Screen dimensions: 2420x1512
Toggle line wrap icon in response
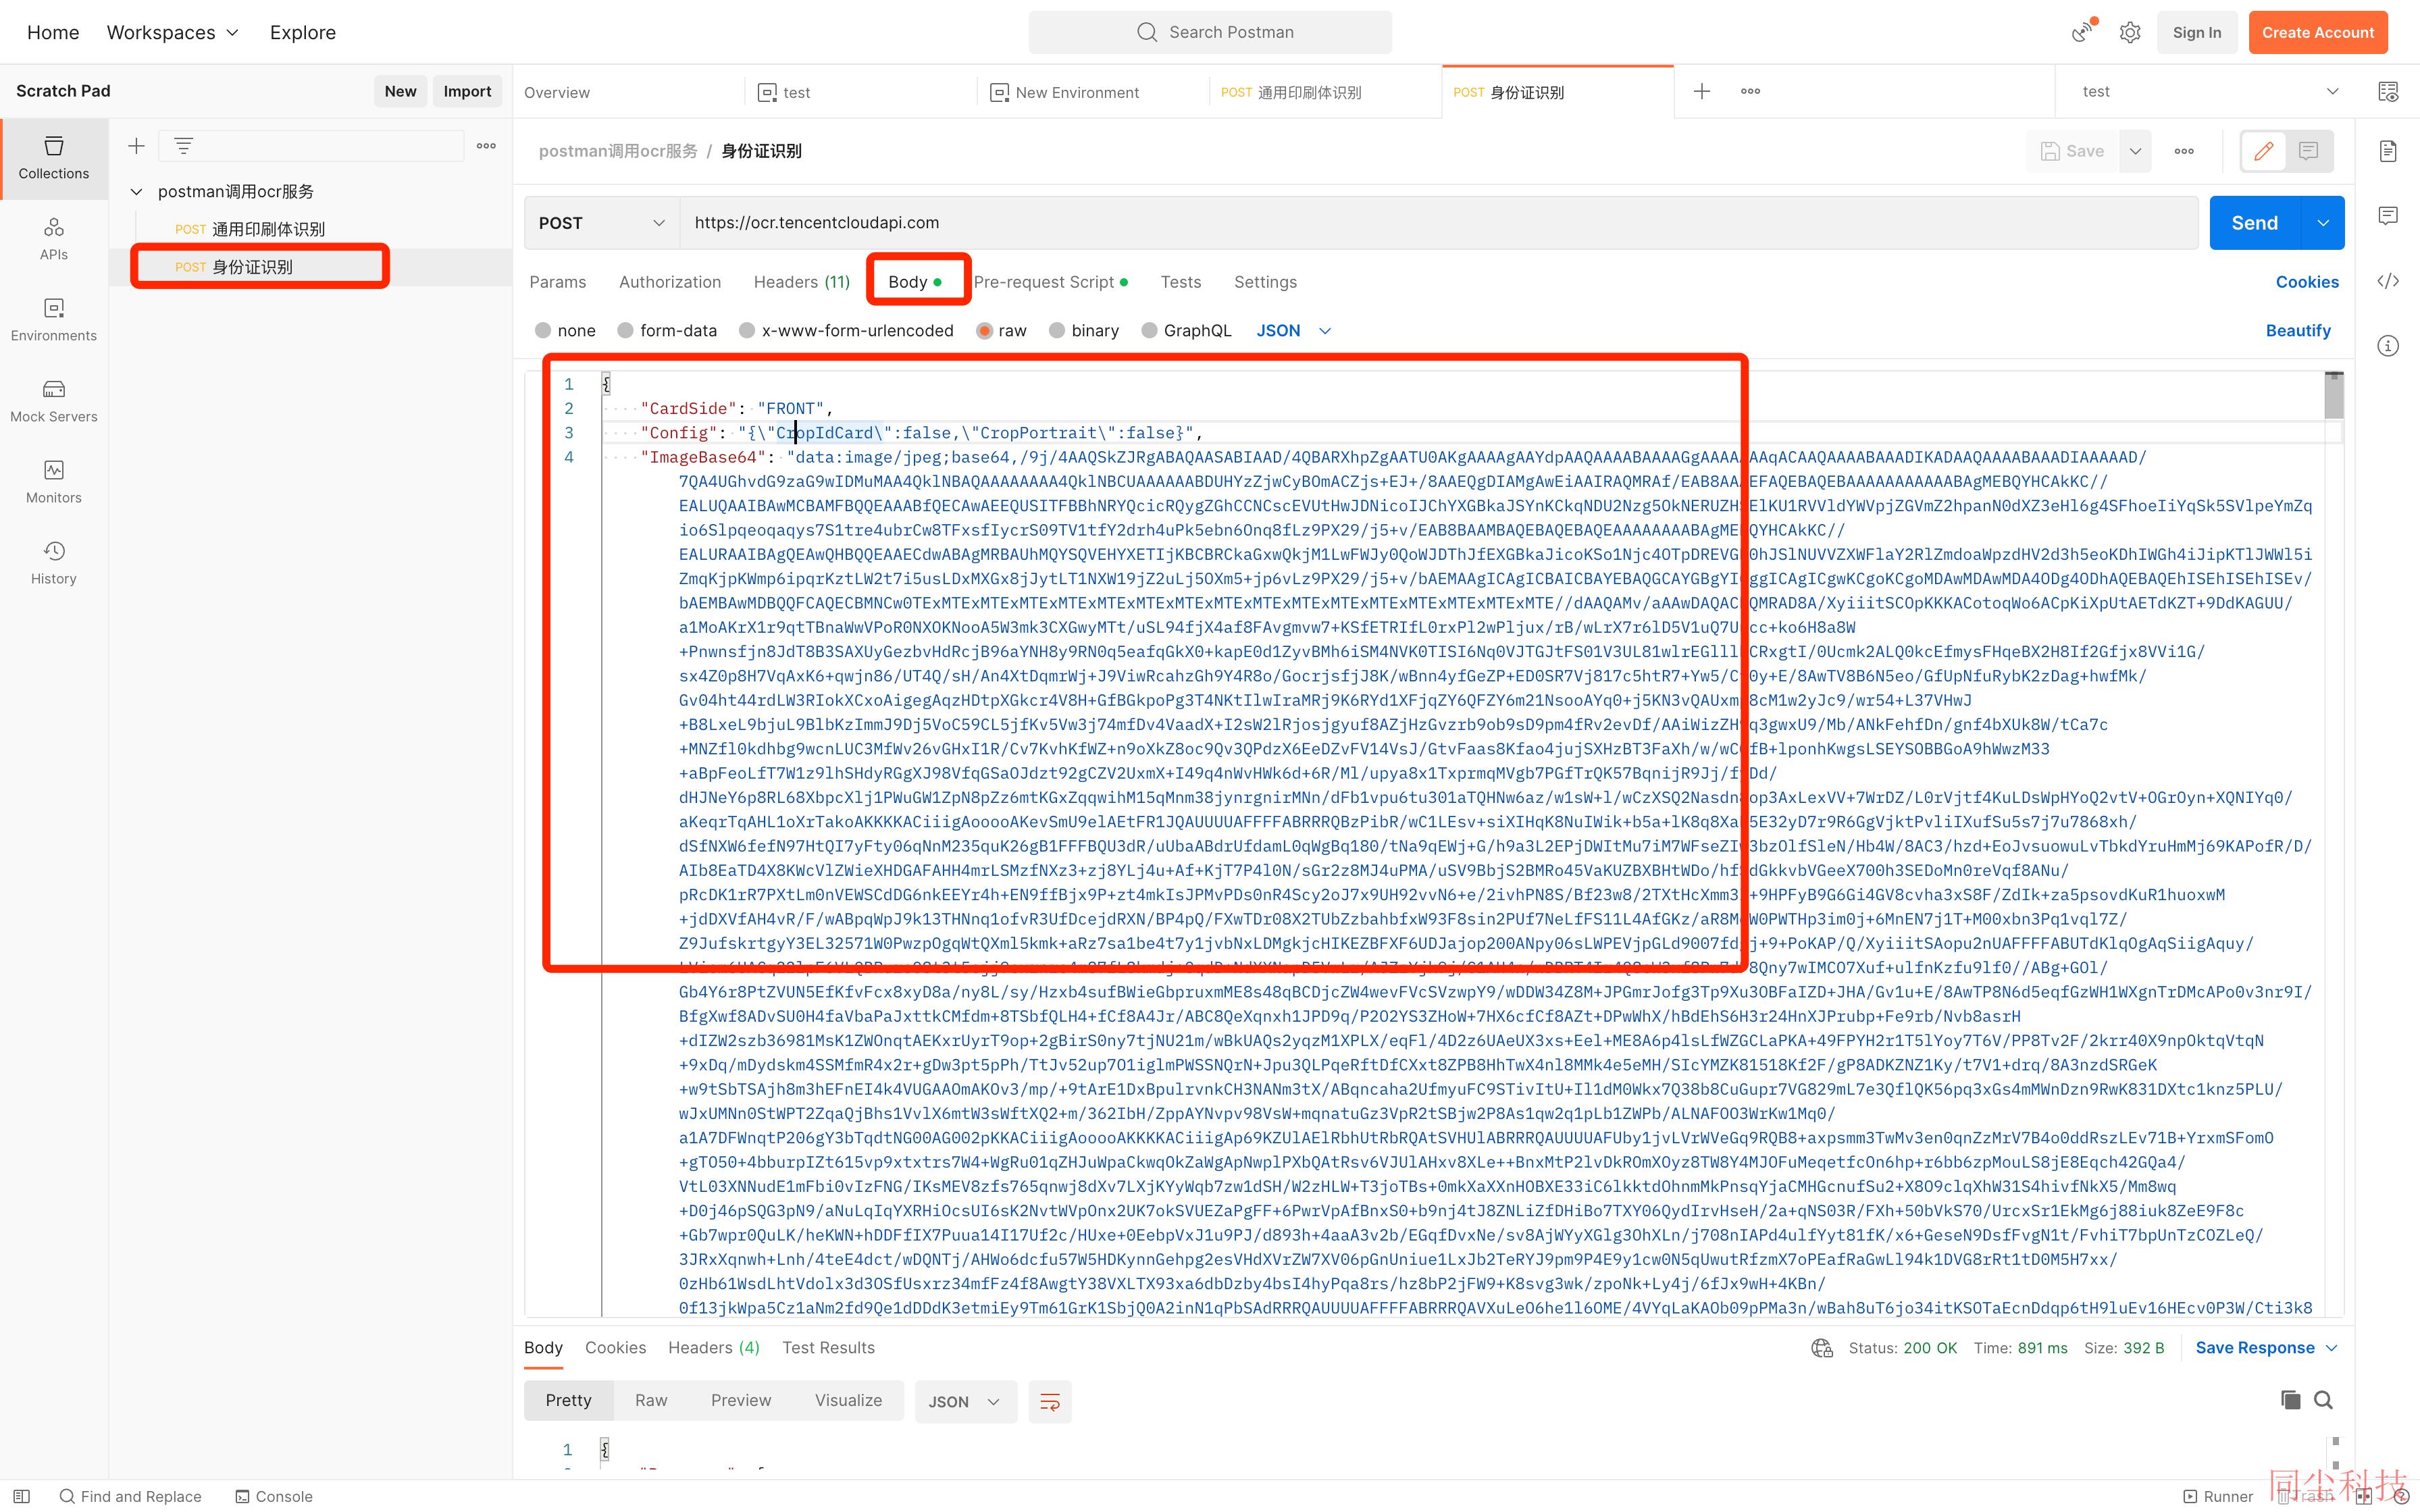[1049, 1402]
